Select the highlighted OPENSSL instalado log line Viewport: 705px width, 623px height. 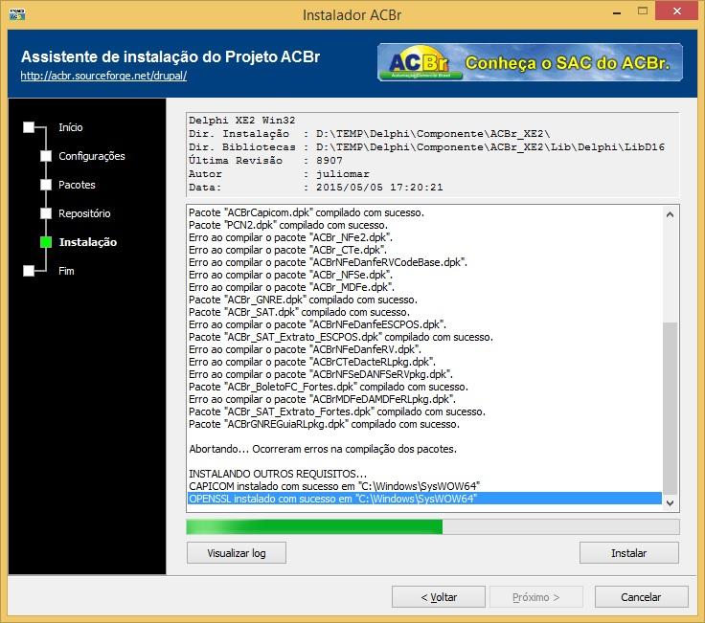coord(424,499)
